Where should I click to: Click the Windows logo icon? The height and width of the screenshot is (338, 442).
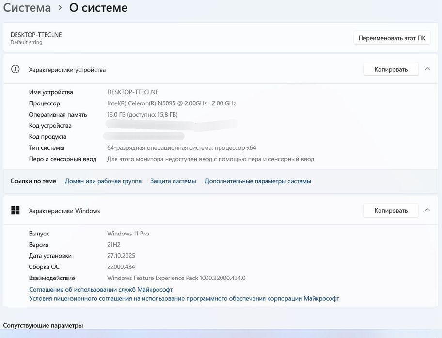[16, 210]
